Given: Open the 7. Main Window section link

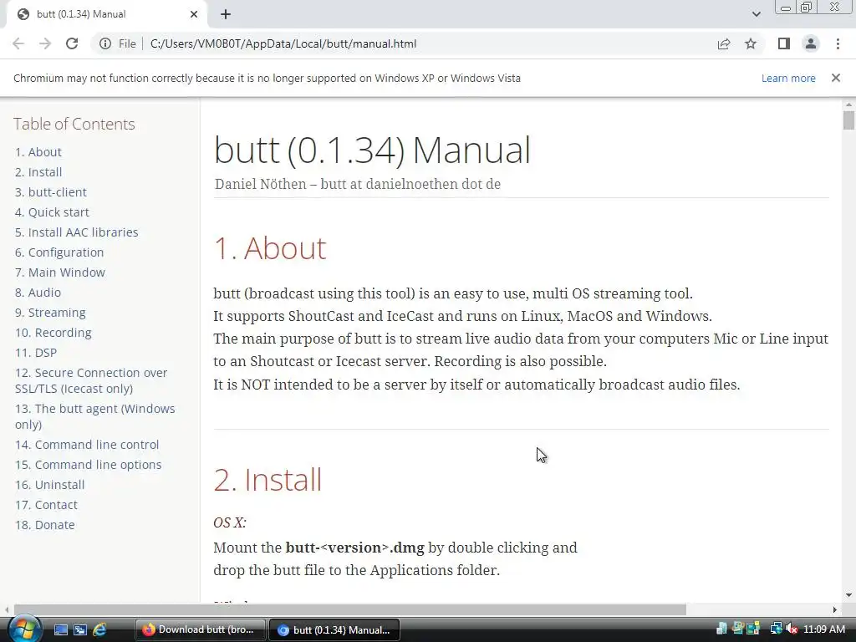Looking at the screenshot, I should (60, 273).
